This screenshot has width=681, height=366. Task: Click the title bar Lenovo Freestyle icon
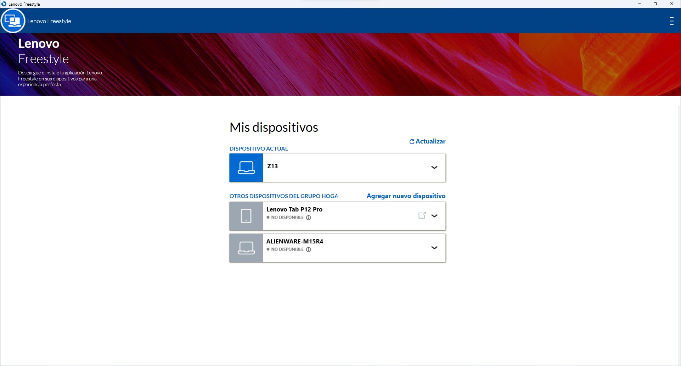pos(4,4)
